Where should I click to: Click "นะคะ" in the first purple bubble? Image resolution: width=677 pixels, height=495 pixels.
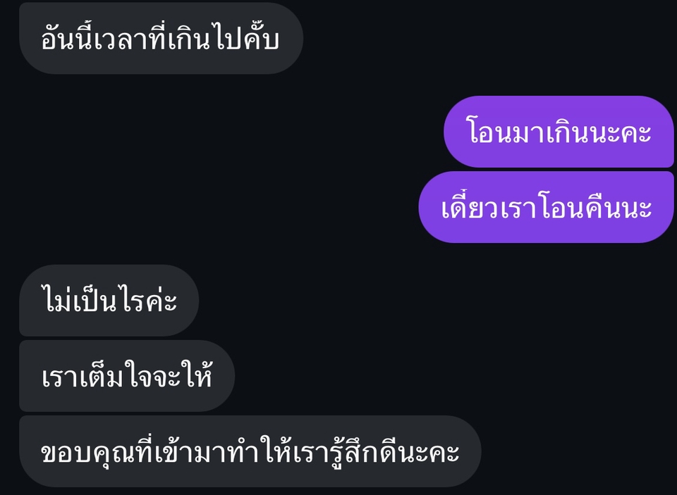click(622, 132)
